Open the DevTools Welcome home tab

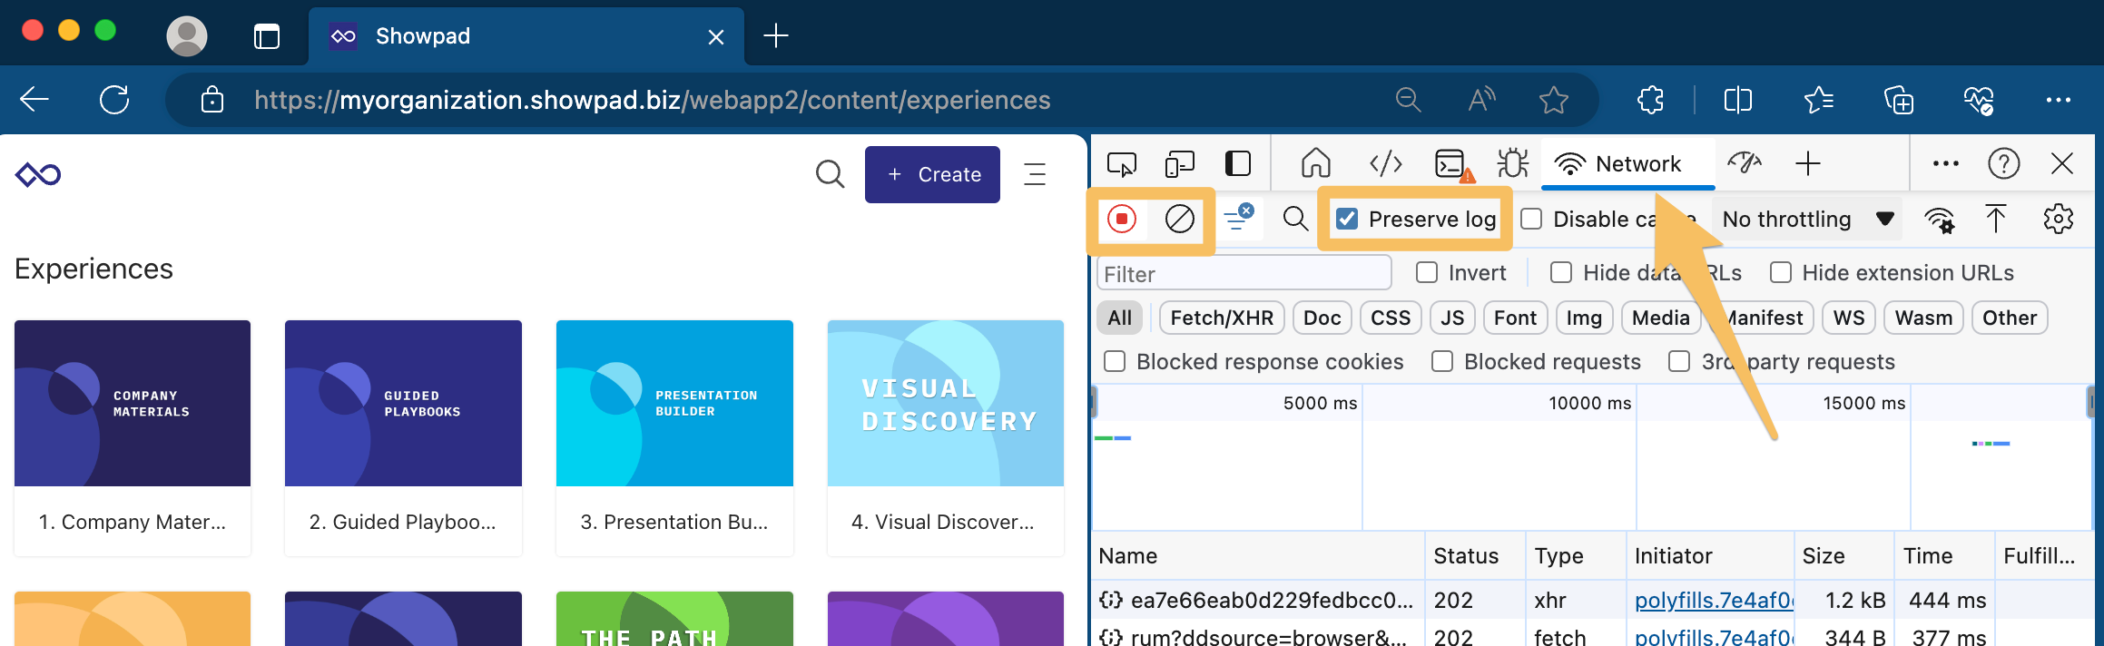tap(1316, 164)
